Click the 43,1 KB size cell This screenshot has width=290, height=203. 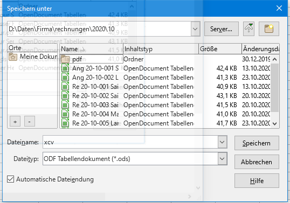226,96
